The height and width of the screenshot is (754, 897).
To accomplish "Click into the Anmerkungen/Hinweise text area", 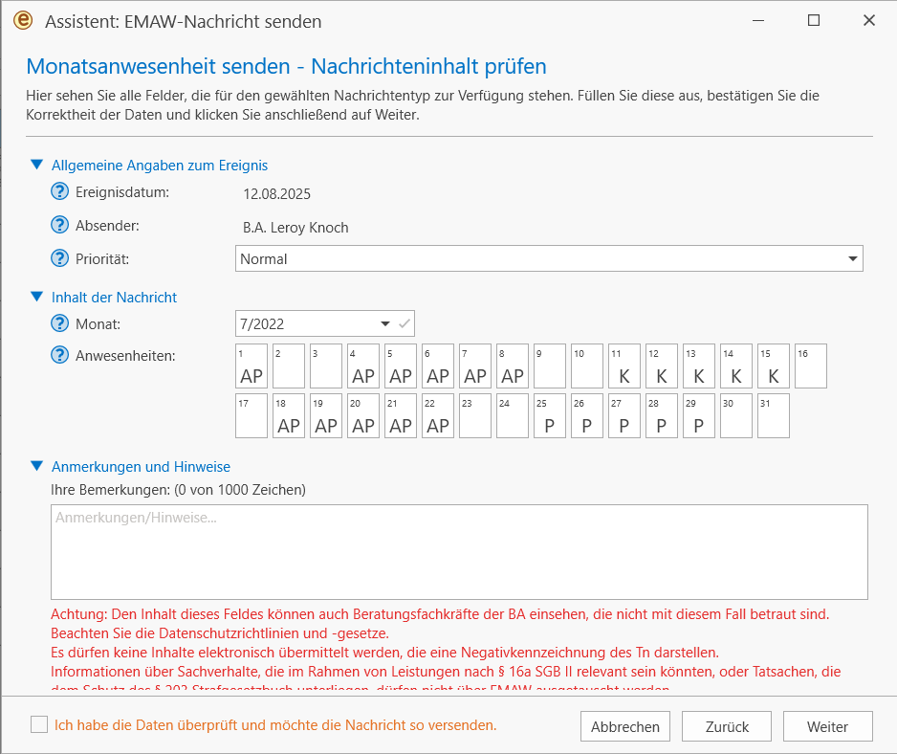I will click(x=459, y=552).
